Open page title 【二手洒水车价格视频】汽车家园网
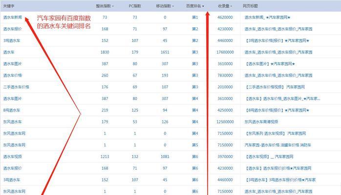 click(275, 87)
